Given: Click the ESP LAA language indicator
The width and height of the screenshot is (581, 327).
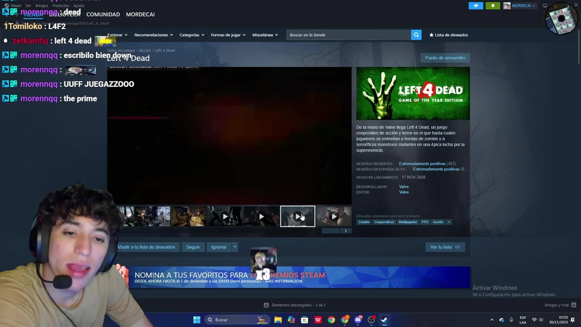Looking at the screenshot, I should [x=523, y=320].
